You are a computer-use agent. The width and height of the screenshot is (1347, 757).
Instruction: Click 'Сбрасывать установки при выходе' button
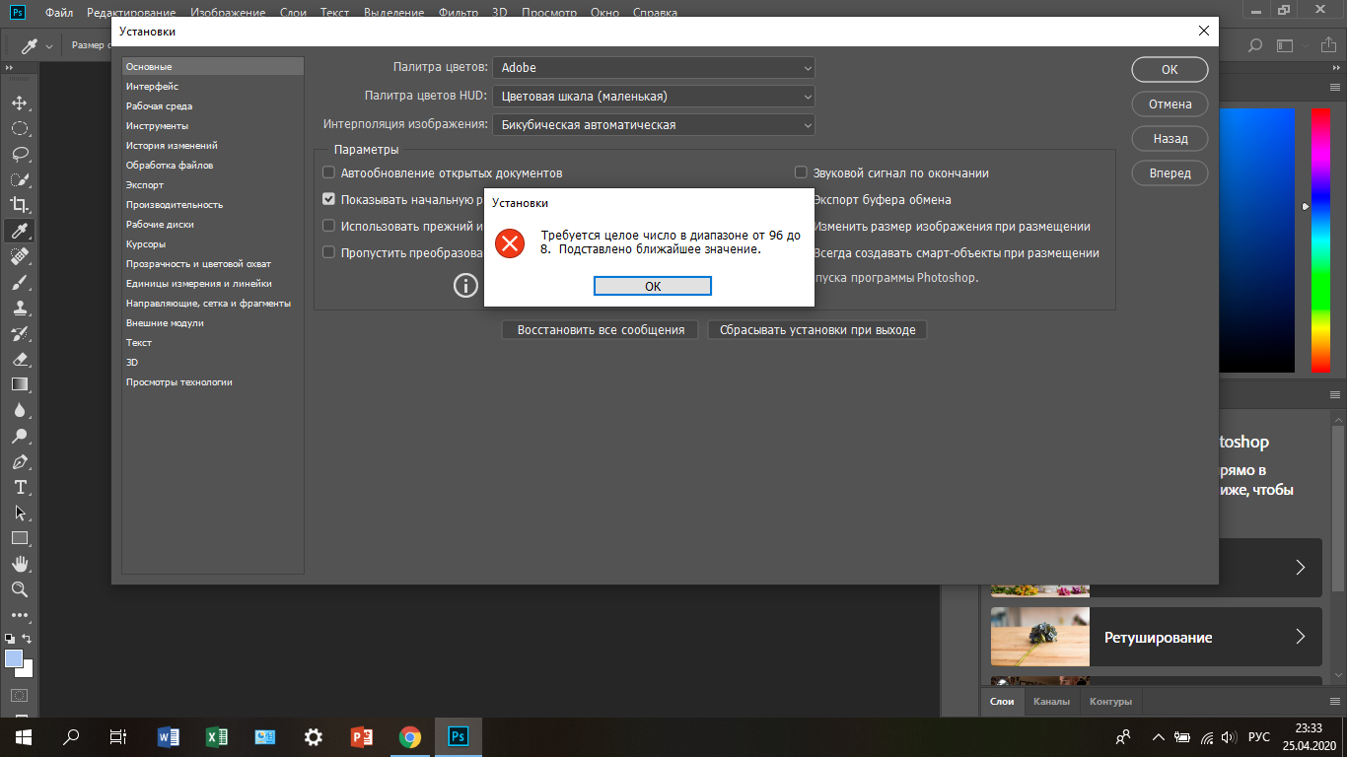tap(817, 330)
